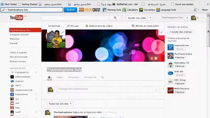The image size is (210, 118).
Task: Click #MBCTheVoice channel avatar
Action: click(171, 90)
